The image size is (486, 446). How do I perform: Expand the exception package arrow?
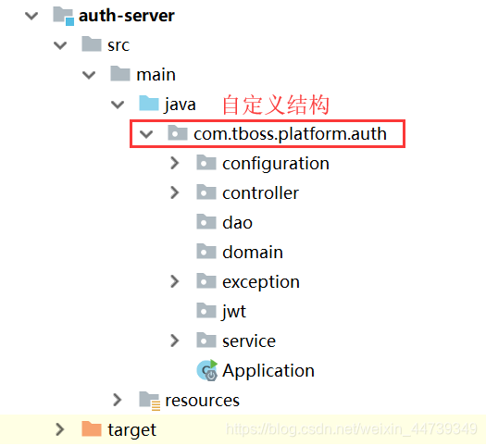[x=175, y=281]
